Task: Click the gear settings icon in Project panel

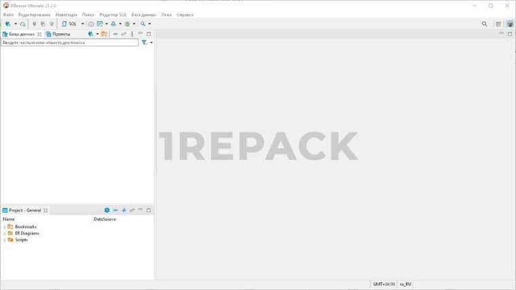Action: (x=107, y=210)
